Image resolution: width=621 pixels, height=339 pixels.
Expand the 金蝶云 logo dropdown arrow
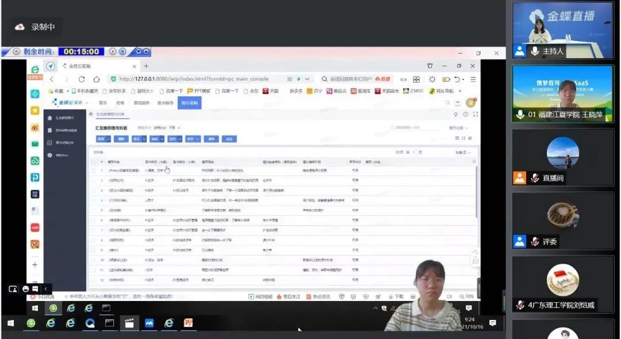pyautogui.click(x=87, y=102)
